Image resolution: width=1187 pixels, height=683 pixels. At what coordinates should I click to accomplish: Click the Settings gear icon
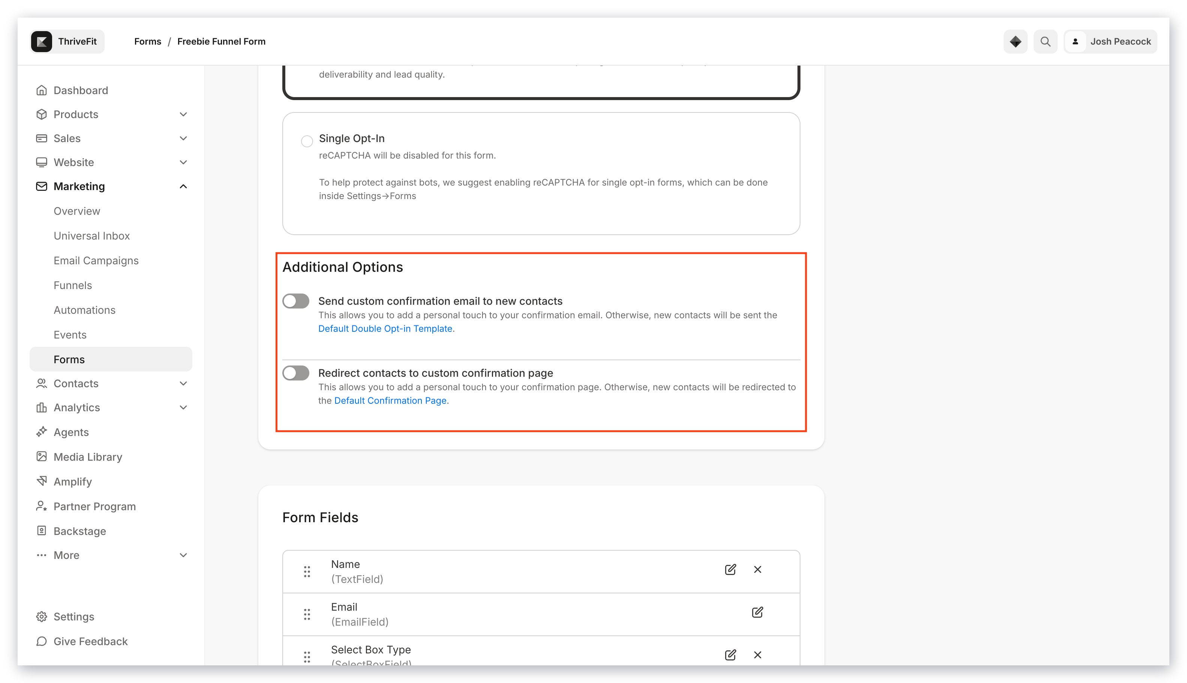[41, 616]
